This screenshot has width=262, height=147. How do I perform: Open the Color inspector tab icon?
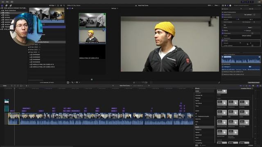tap(225, 5)
